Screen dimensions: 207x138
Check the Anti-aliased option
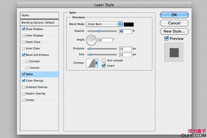(x=103, y=60)
